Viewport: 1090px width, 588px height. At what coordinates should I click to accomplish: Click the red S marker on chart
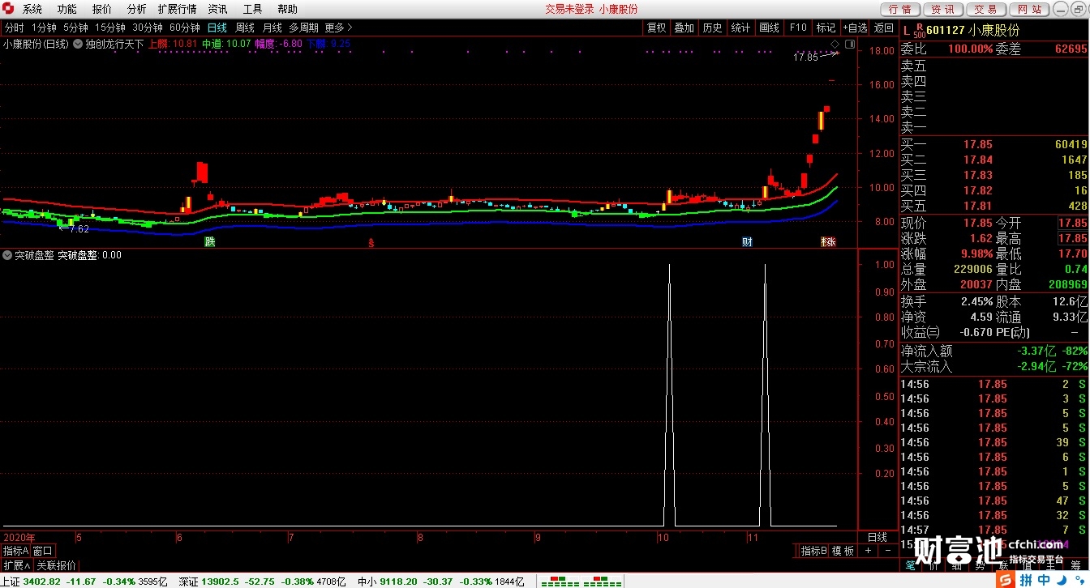[371, 242]
